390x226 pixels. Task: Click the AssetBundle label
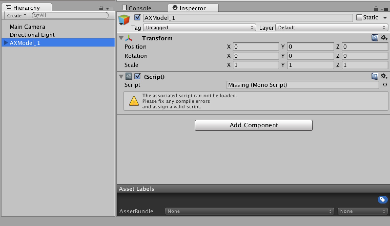[136, 211]
